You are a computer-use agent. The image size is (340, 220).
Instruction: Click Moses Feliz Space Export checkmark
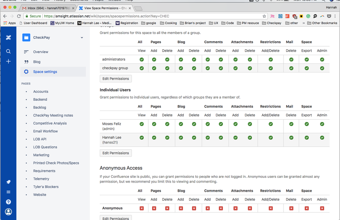pos(307,124)
